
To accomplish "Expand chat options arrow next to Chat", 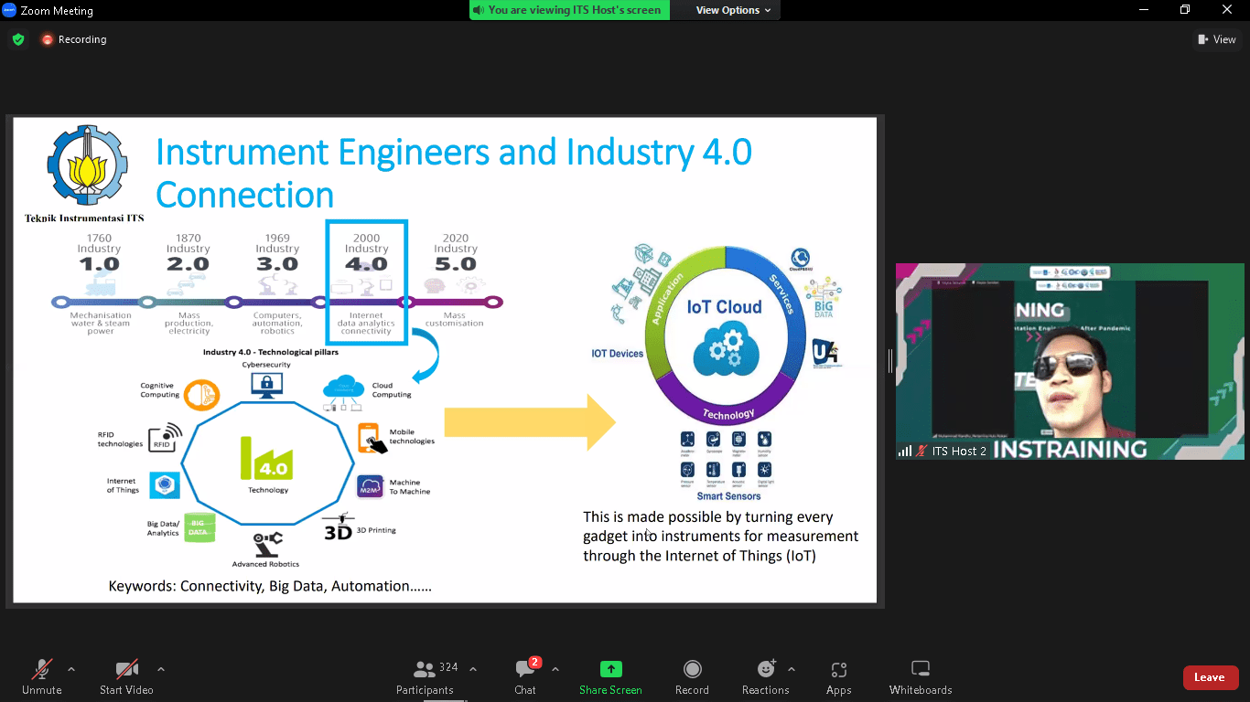I will tap(555, 668).
